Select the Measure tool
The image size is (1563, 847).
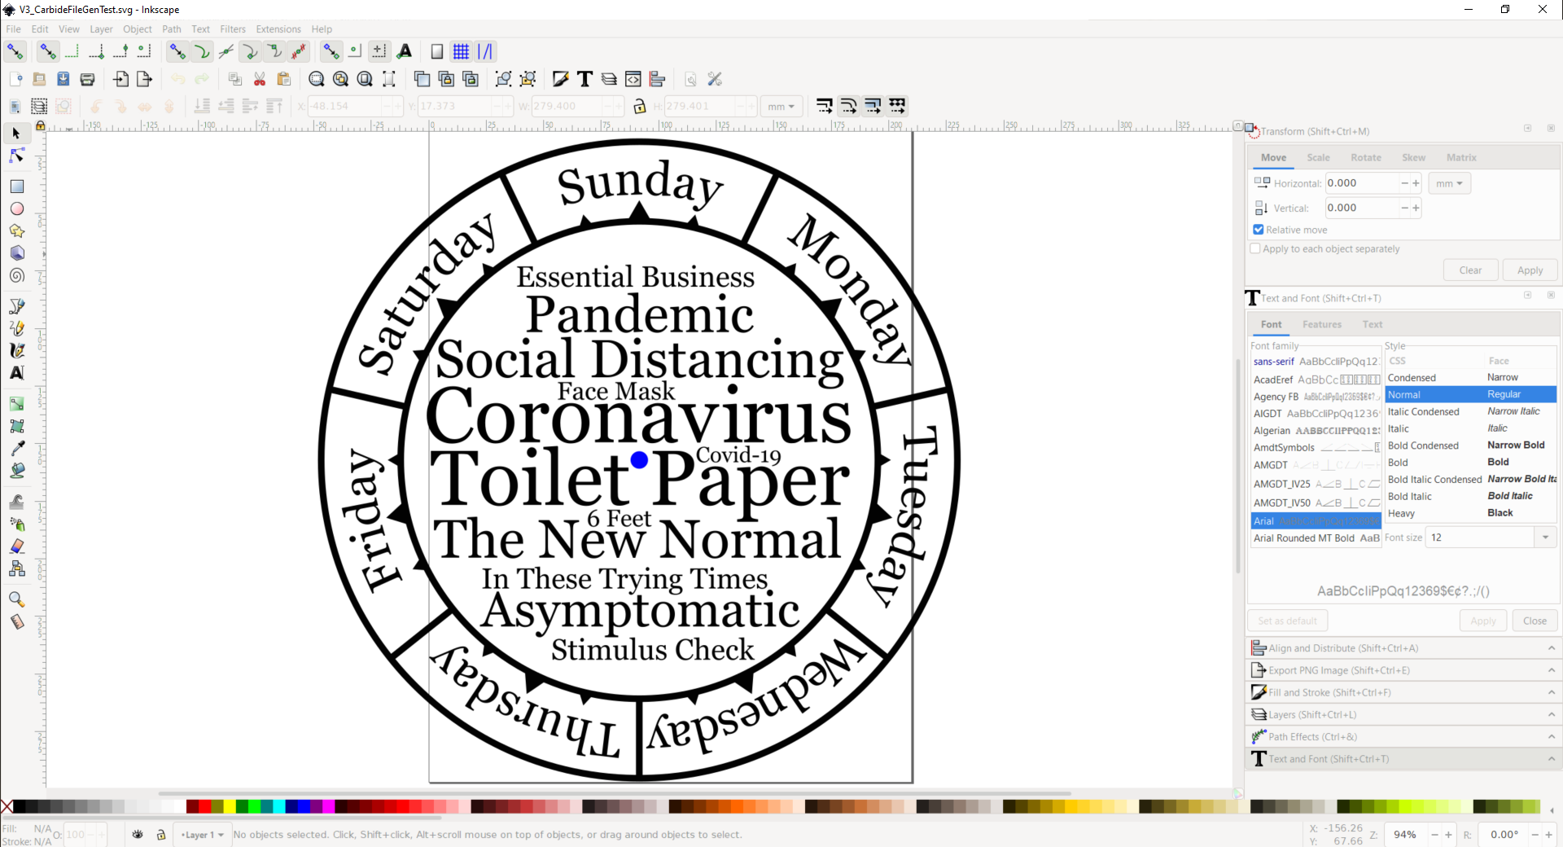point(16,621)
